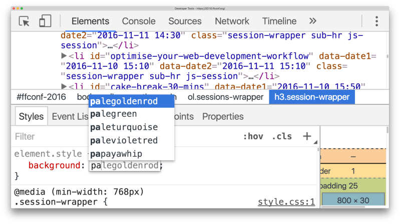Open the Styles sidebar tab
The width and height of the screenshot is (400, 224).
tap(31, 116)
